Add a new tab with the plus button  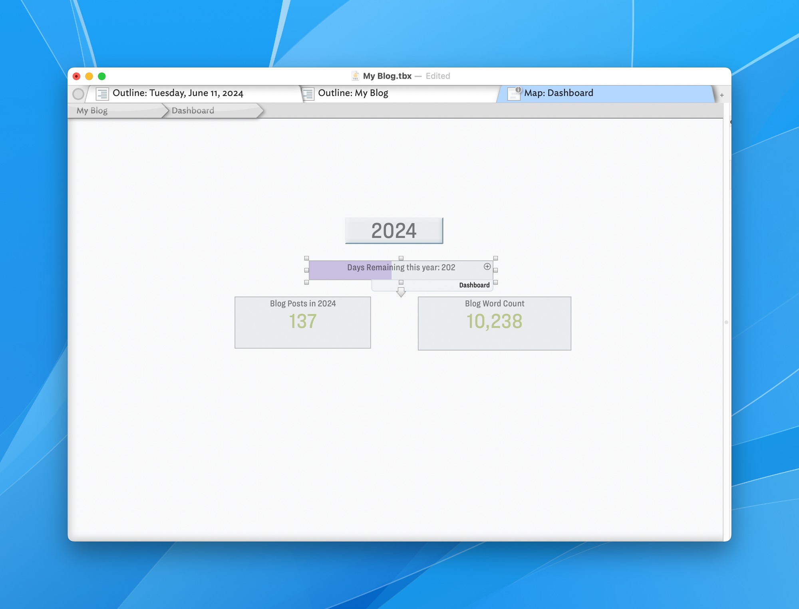pyautogui.click(x=722, y=95)
